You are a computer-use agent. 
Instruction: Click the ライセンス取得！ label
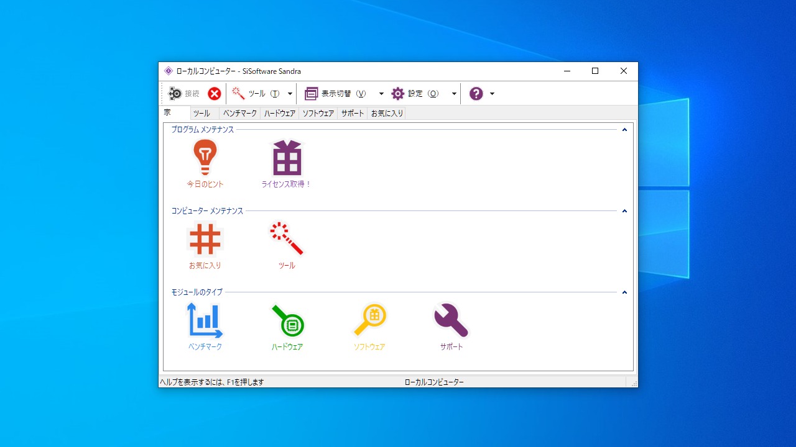pos(287,184)
